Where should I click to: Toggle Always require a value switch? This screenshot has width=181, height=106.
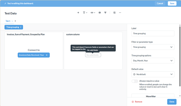click(135, 81)
